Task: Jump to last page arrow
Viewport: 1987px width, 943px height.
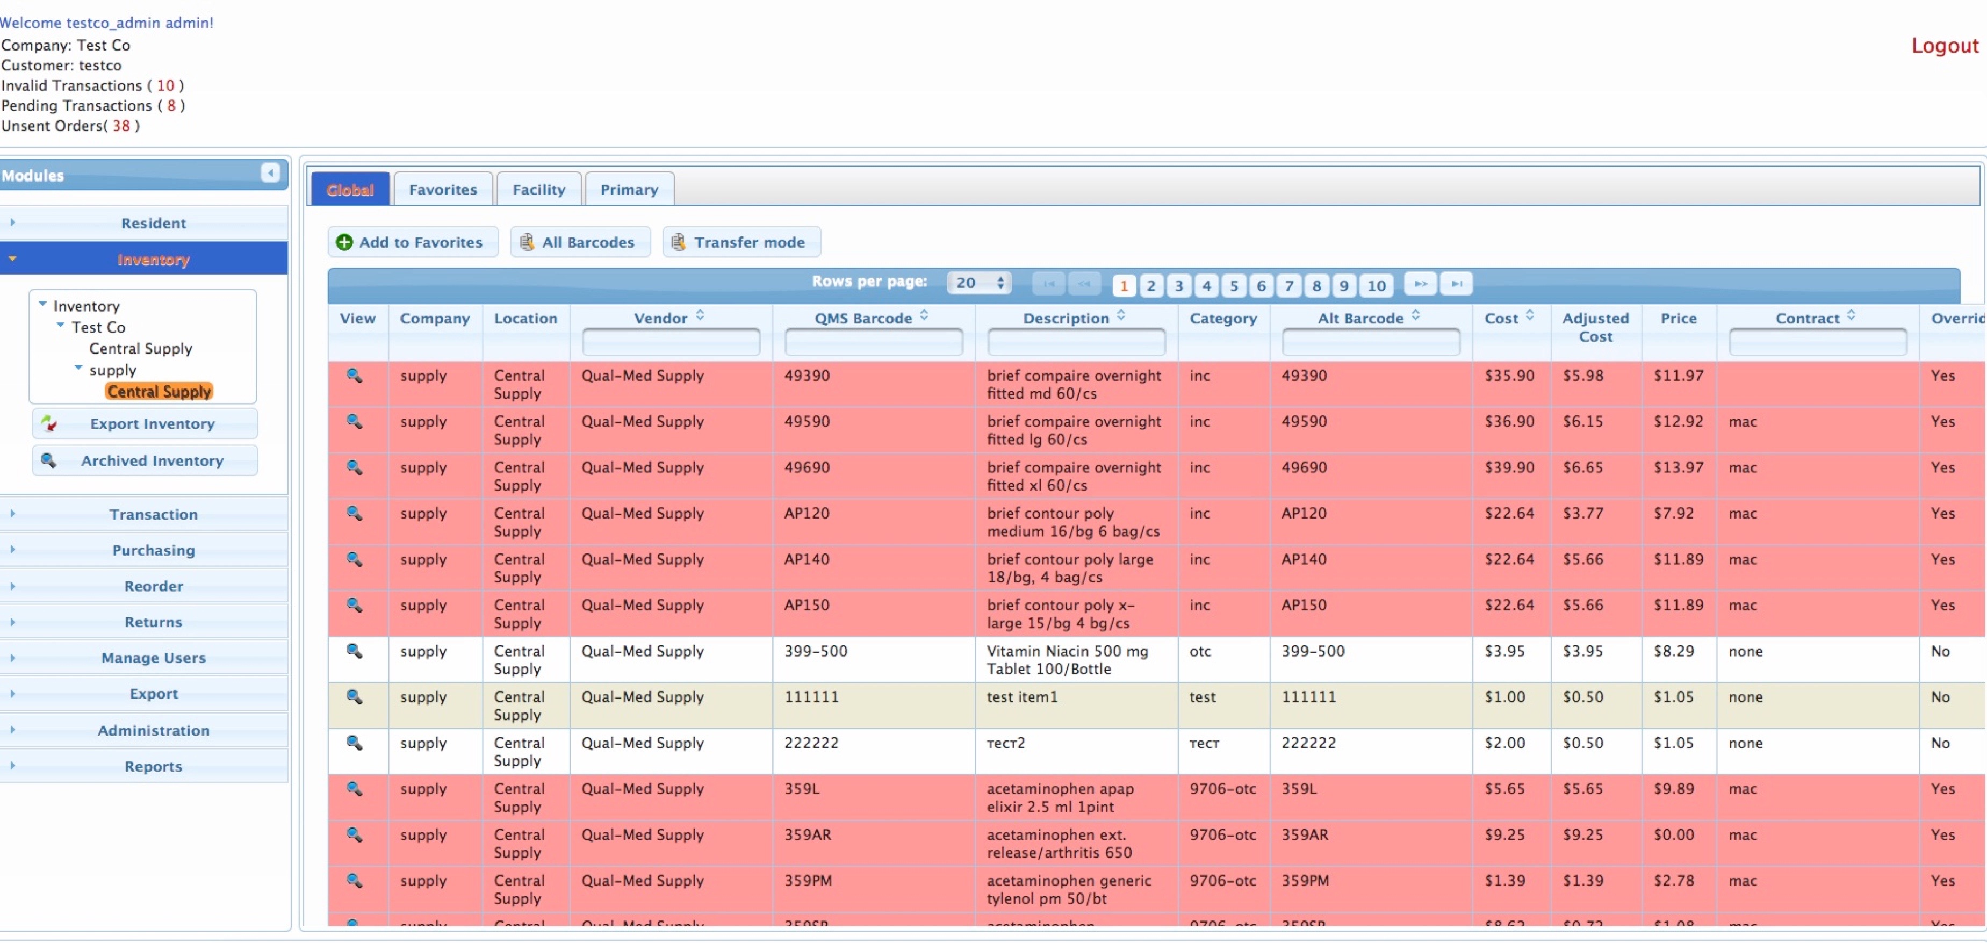Action: tap(1456, 285)
